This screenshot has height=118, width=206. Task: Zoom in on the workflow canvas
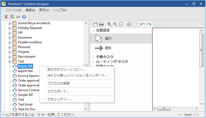click(x=109, y=24)
